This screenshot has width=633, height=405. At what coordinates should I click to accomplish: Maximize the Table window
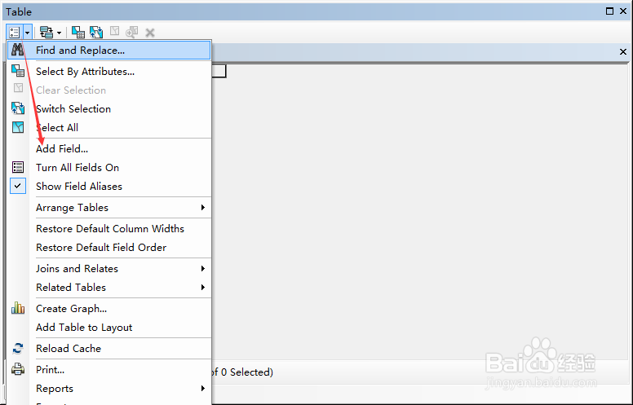point(609,11)
